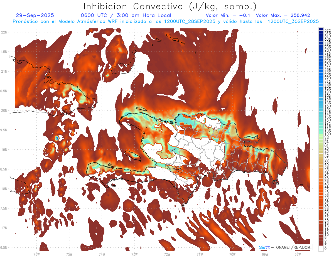Click the "19N" latitude label

click(4, 150)
